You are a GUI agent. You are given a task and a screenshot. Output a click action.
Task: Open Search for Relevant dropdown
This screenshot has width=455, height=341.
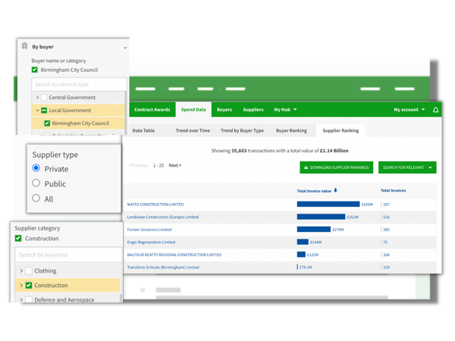(407, 167)
